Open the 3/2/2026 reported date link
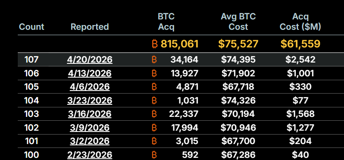The height and width of the screenshot is (160, 344). pos(90,141)
